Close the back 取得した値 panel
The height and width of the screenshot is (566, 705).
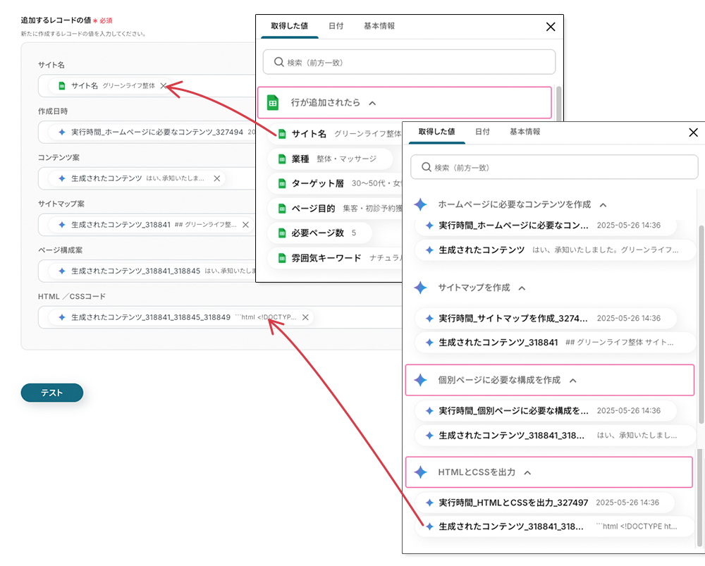click(x=551, y=27)
